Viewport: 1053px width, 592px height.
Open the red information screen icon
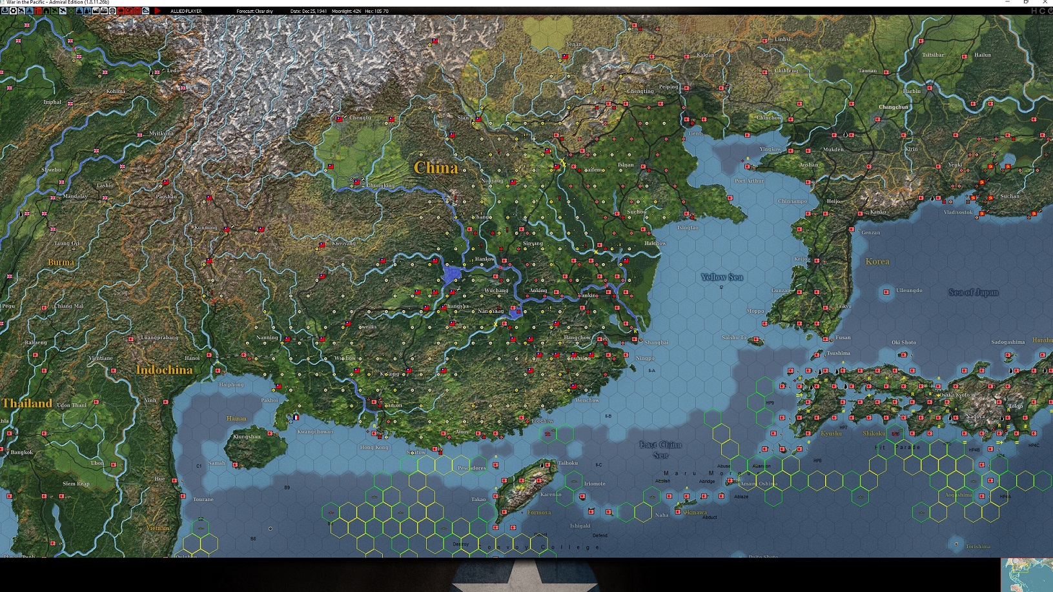(x=38, y=11)
